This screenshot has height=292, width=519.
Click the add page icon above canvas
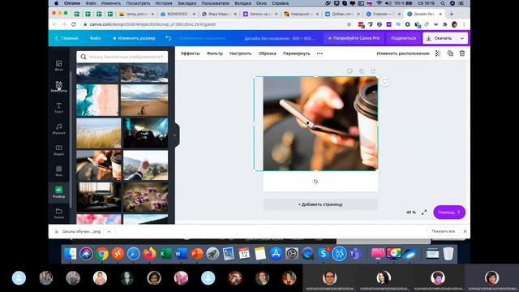pyautogui.click(x=373, y=71)
